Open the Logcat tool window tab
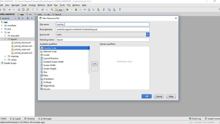Image resolution: width=220 pixels, height=124 pixels. click(x=15, y=118)
